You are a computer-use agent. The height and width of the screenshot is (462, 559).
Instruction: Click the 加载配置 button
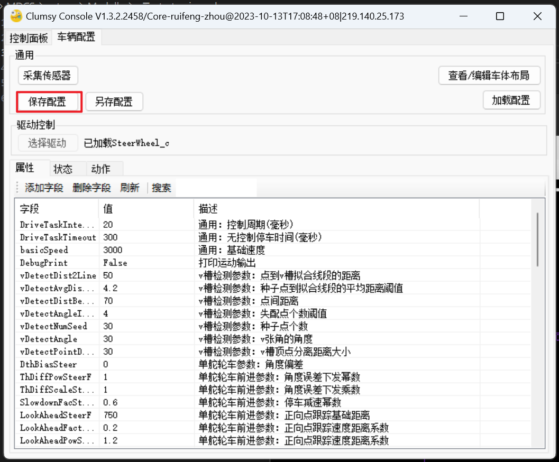click(511, 100)
